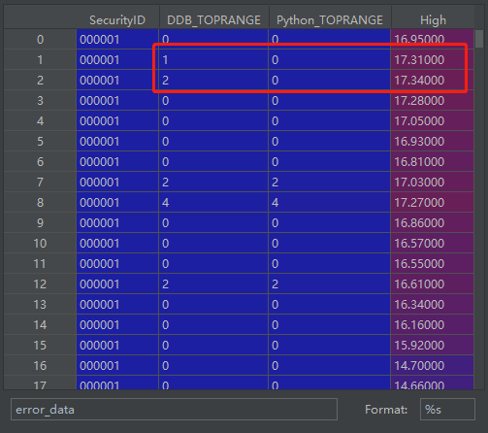Click the Format field containing %s
This screenshot has height=433, width=488.
coord(447,410)
